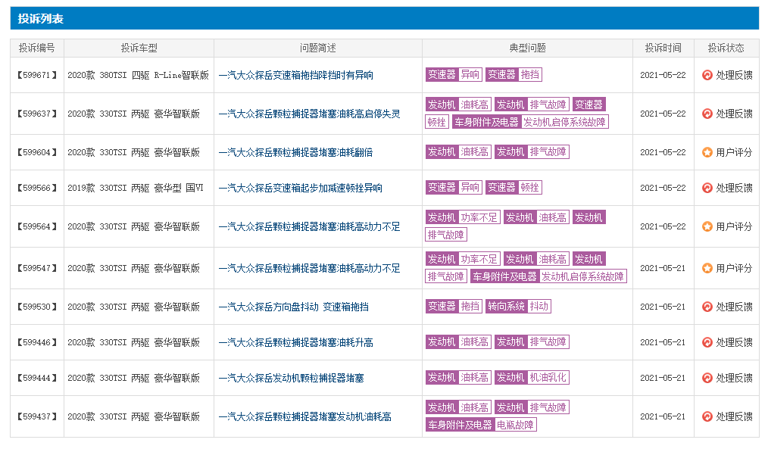Click status icon in complaint 599671 row

click(x=707, y=75)
